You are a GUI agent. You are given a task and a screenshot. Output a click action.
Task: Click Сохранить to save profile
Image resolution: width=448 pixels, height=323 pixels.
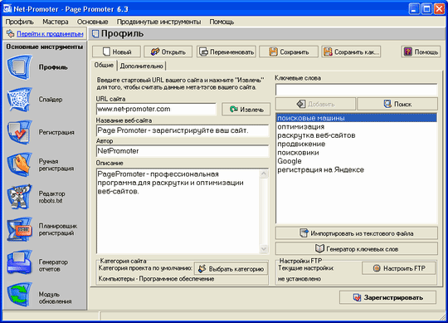click(289, 52)
